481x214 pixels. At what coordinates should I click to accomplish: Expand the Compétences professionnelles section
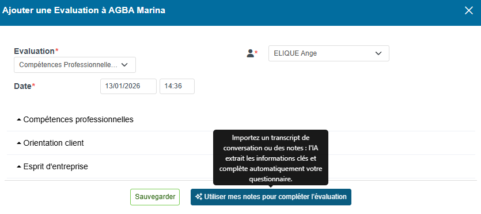[241, 119]
